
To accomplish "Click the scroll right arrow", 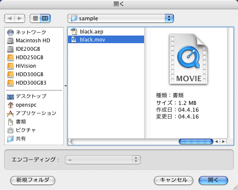I will pos(223,142).
